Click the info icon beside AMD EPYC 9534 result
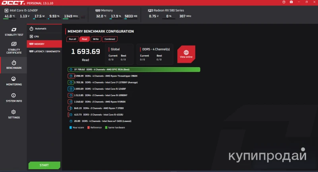The image size is (318, 172). click(x=71, y=70)
